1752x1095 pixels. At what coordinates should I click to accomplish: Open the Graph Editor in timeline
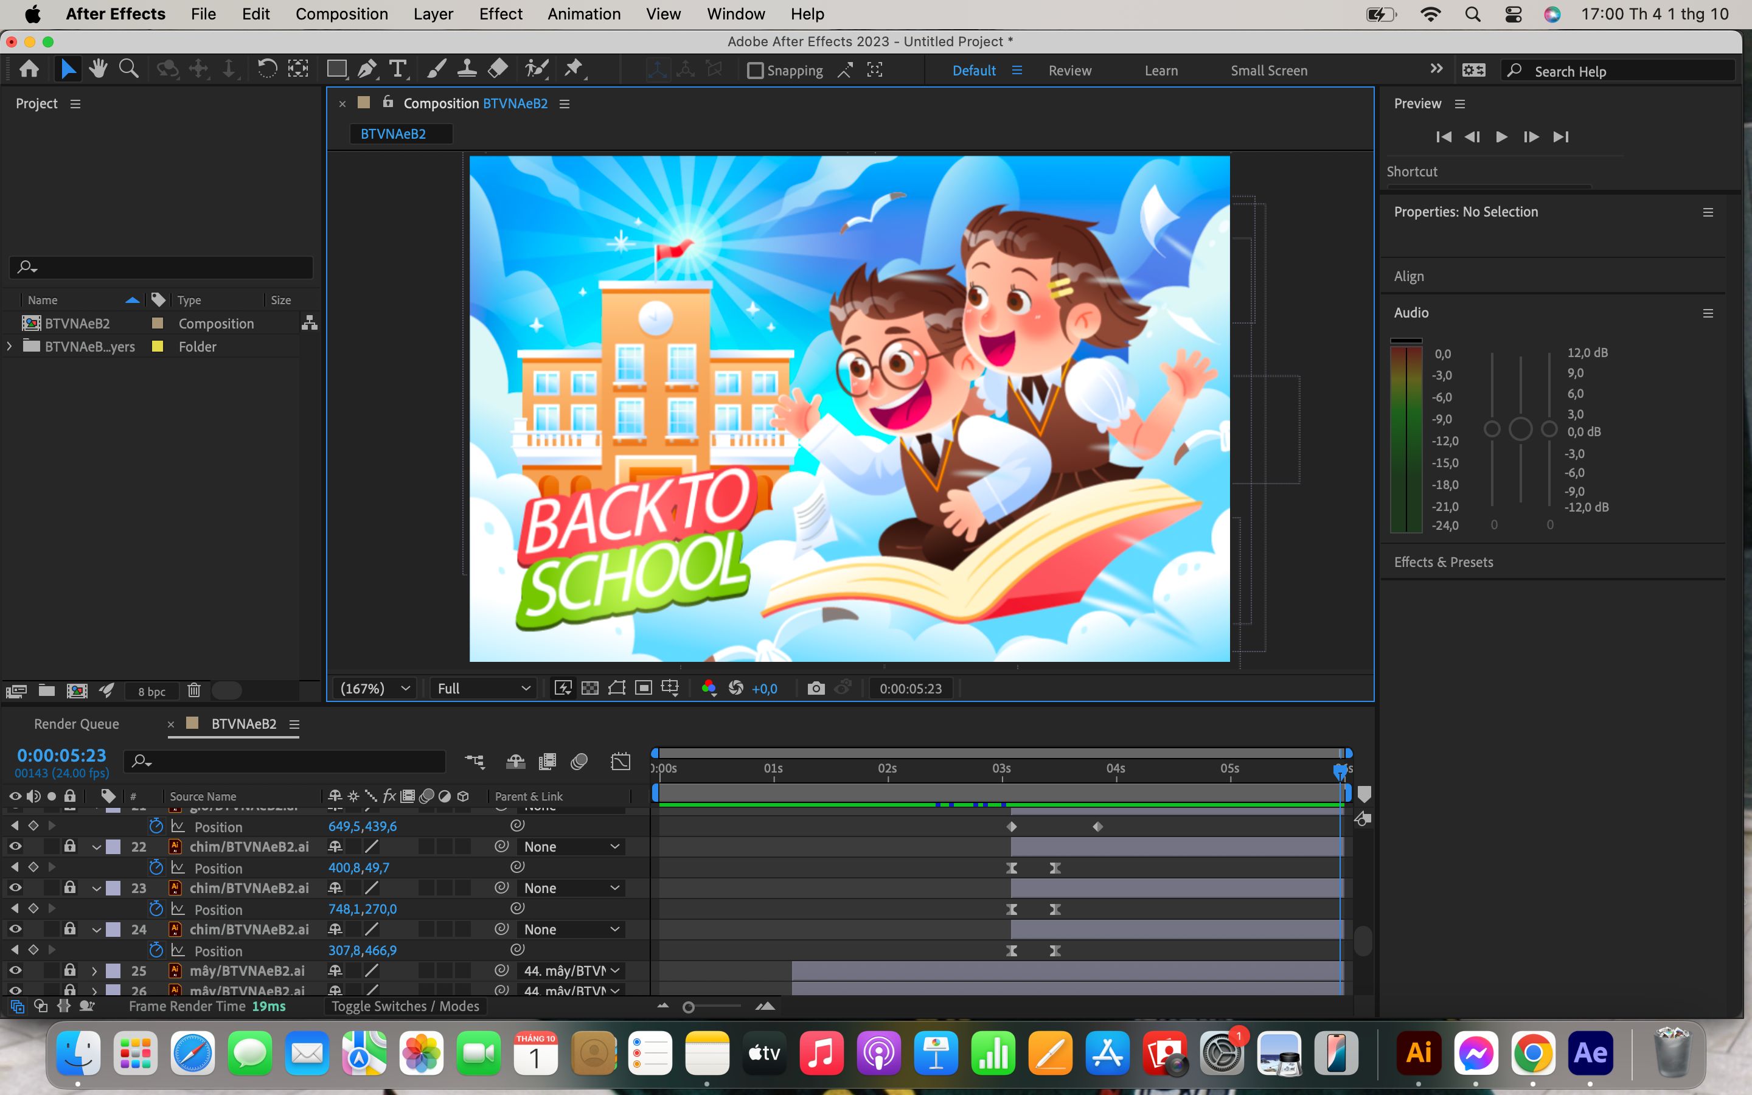click(620, 761)
